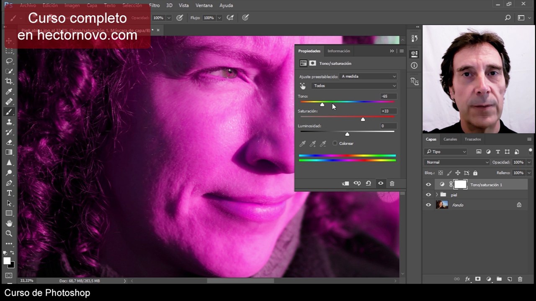This screenshot has width=536, height=301.
Task: Delete the selected layer with Capas trash
Action: (520, 279)
